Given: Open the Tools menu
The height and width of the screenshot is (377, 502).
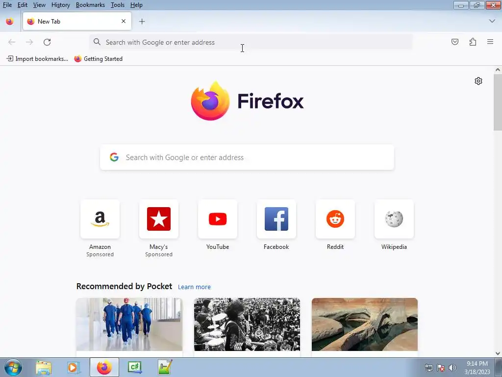Looking at the screenshot, I should [x=118, y=5].
